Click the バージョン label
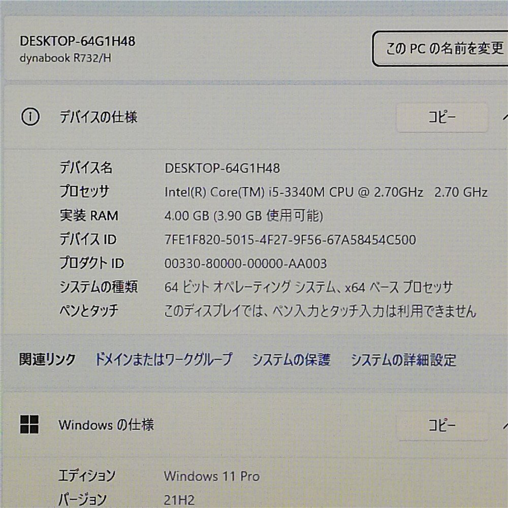This screenshot has height=508, width=508. (82, 499)
